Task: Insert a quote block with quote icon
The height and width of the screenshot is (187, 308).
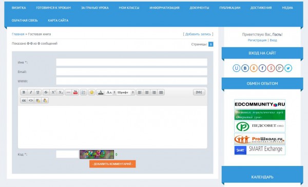Action: coord(24,101)
